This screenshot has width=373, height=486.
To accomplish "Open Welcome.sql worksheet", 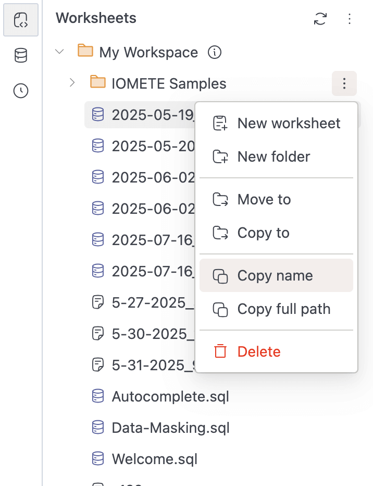I will coord(155,459).
